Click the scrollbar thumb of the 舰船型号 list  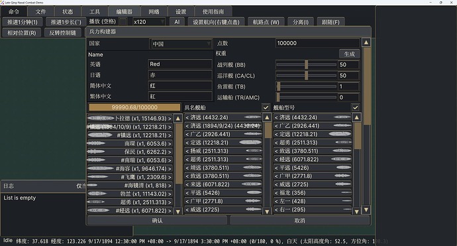click(357, 136)
